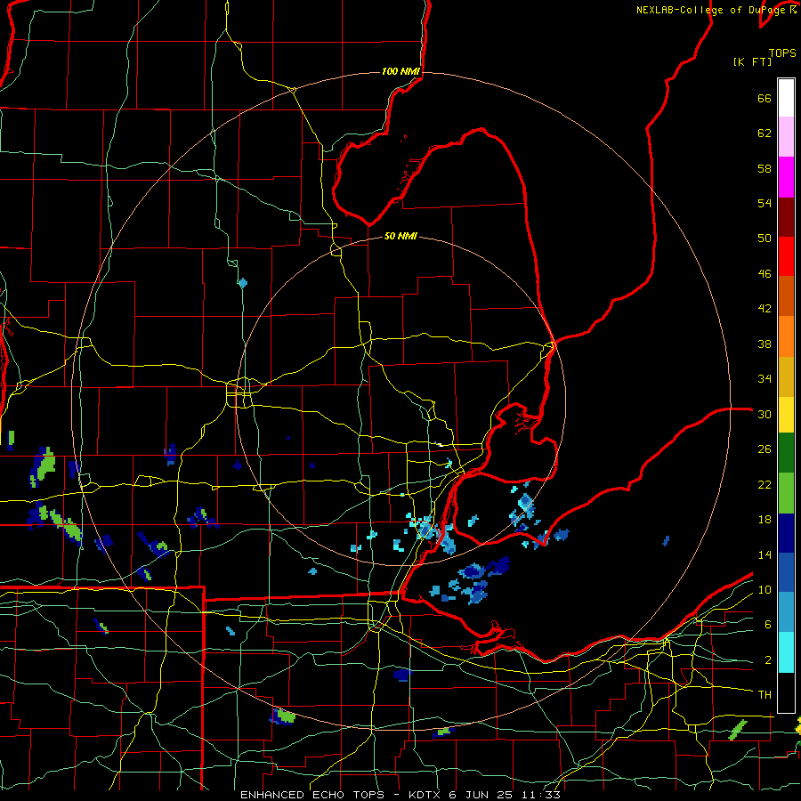This screenshot has width=801, height=801.
Task: Select the dark green legend swatch
Action: click(786, 453)
